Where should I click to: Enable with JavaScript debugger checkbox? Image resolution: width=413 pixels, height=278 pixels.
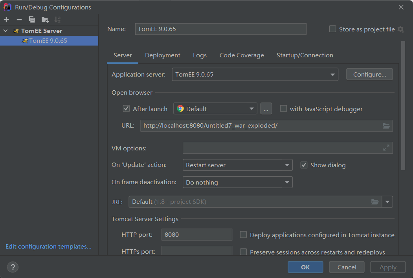click(x=283, y=108)
